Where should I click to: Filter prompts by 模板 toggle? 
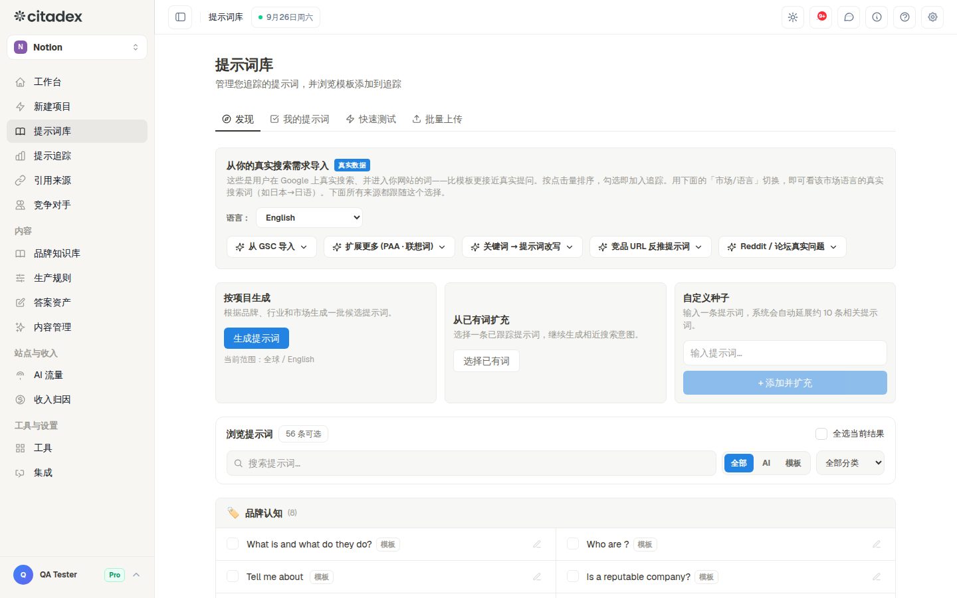point(793,463)
